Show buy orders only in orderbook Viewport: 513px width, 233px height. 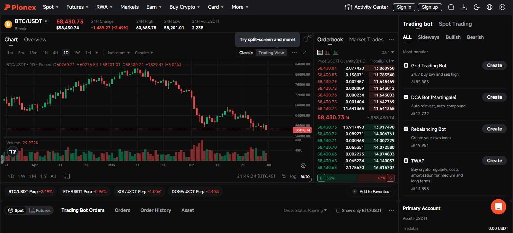335,52
